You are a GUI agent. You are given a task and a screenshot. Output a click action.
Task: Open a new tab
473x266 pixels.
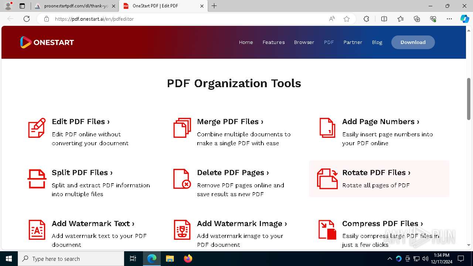[x=214, y=6]
